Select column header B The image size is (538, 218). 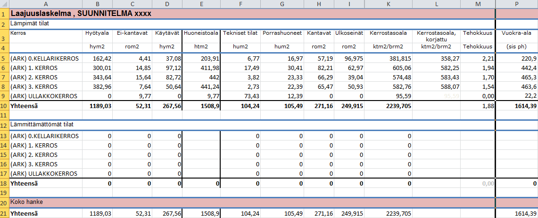point(98,4)
